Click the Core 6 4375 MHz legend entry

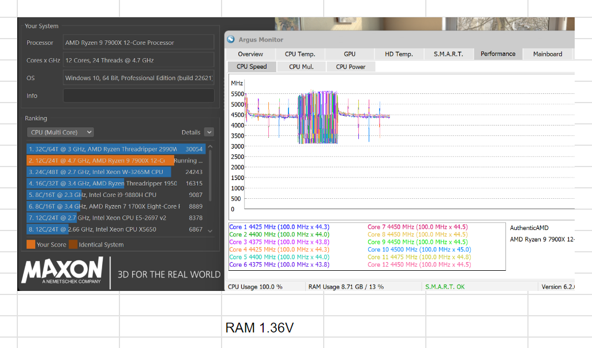click(279, 264)
